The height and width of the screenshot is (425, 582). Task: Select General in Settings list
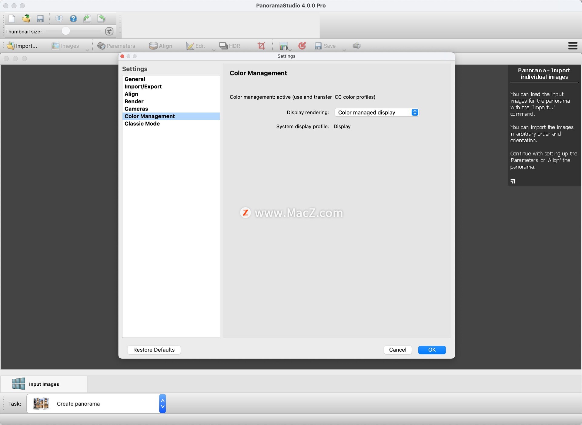171,79
